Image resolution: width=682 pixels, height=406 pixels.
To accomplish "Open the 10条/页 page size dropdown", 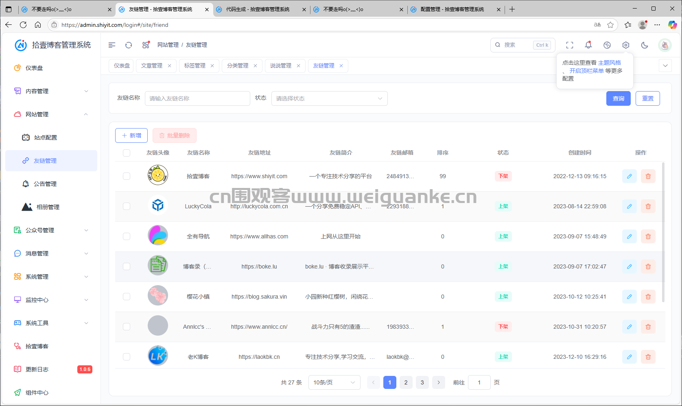I will tap(334, 382).
